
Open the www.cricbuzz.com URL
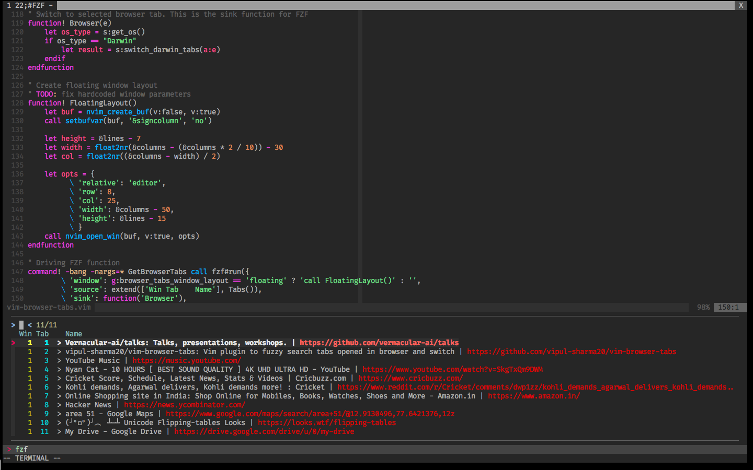point(410,378)
